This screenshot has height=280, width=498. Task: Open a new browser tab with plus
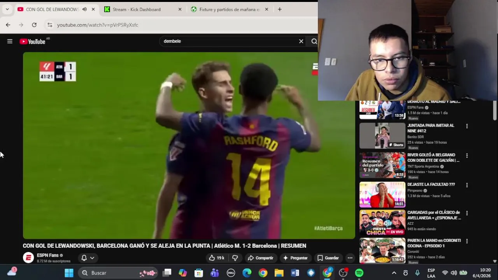280,9
